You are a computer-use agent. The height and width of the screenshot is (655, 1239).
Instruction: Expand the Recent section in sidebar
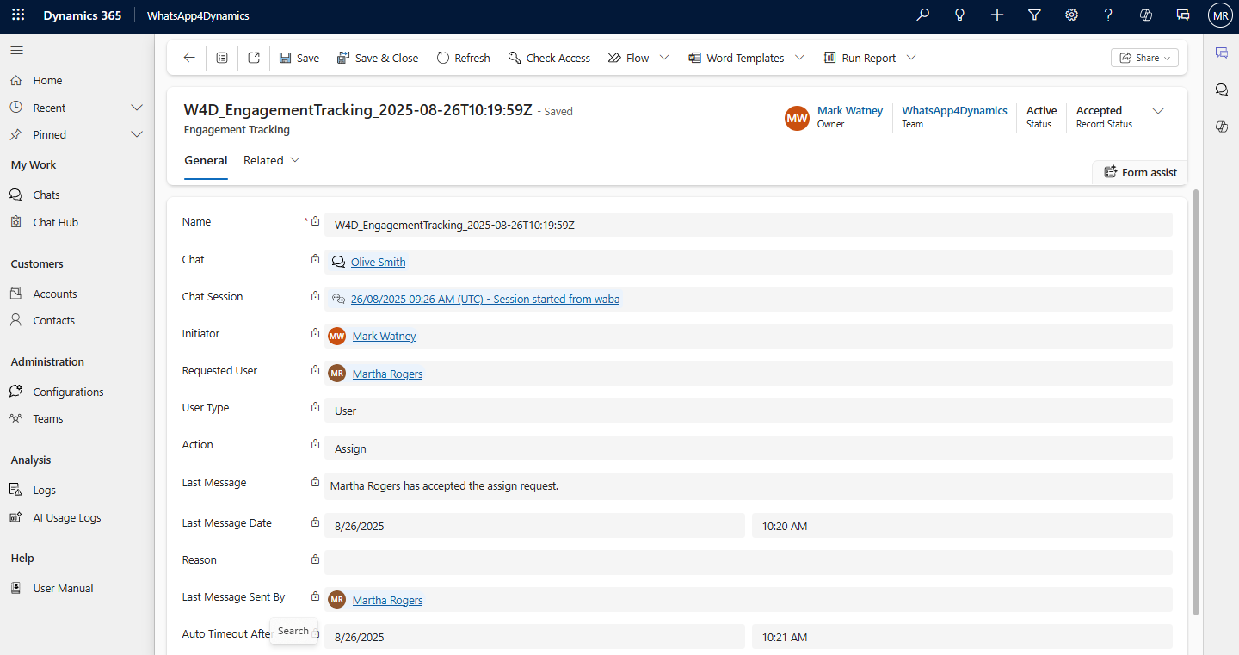(136, 108)
